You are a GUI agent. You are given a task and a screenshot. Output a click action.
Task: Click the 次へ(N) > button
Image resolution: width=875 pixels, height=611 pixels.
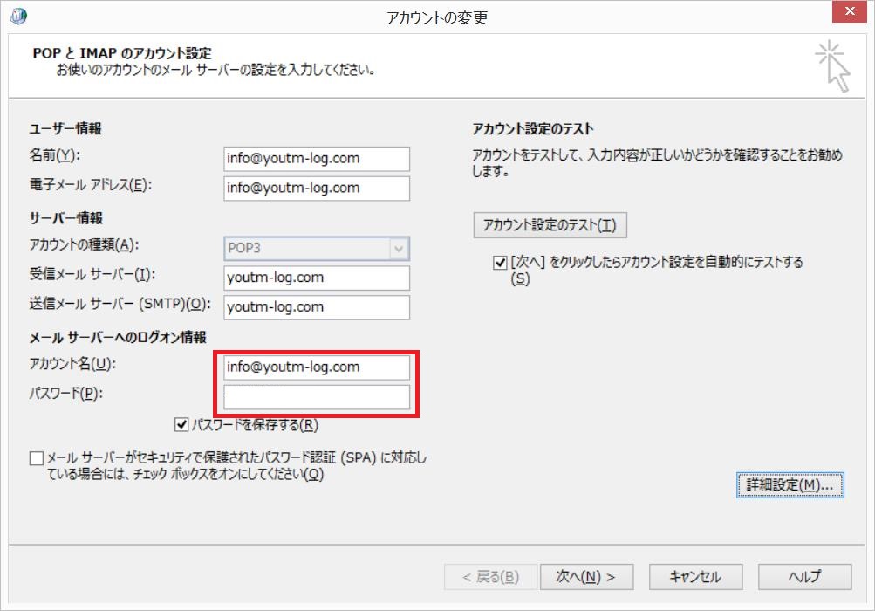pos(586,576)
